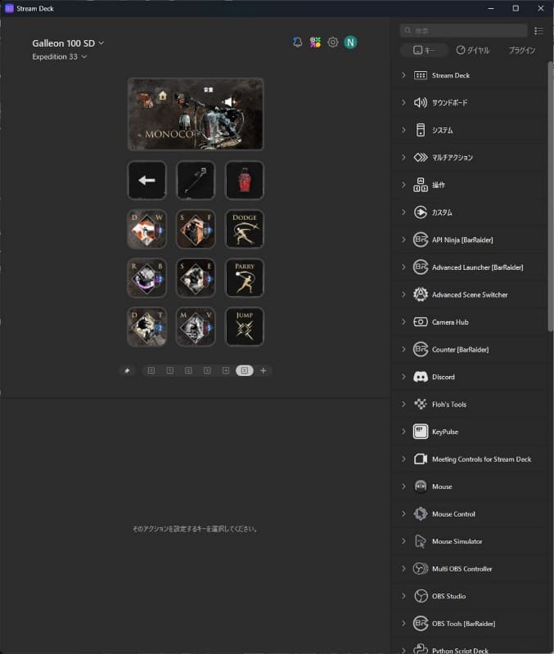Screen dimensions: 554x654
Task: Open the Expedition 33 profile dropdown
Action: coord(59,56)
